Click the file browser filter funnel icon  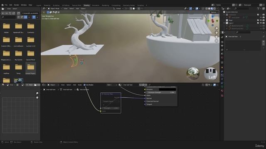[34, 17]
